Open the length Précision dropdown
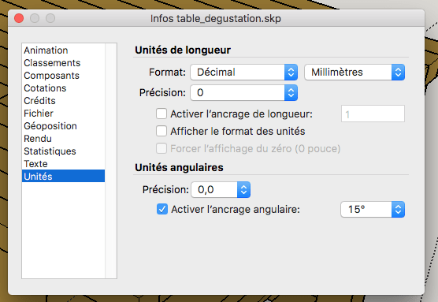Screen dimensions: 438x302 244,92
